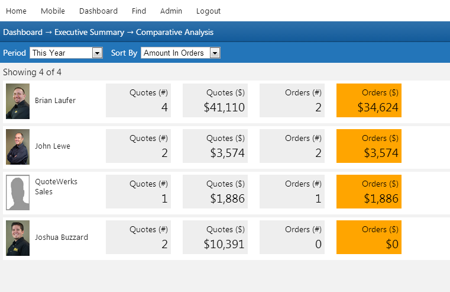Image resolution: width=450 pixels, height=292 pixels.
Task: Select Brian Laufer's orange Orders ($) tile
Action: pos(369,101)
